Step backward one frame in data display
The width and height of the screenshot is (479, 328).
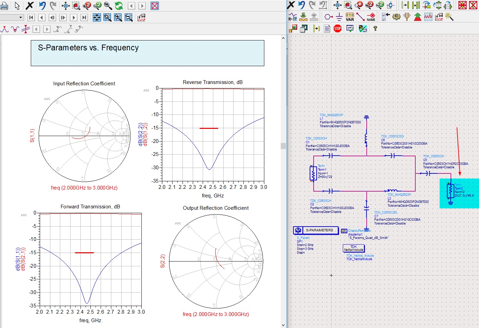click(x=52, y=17)
